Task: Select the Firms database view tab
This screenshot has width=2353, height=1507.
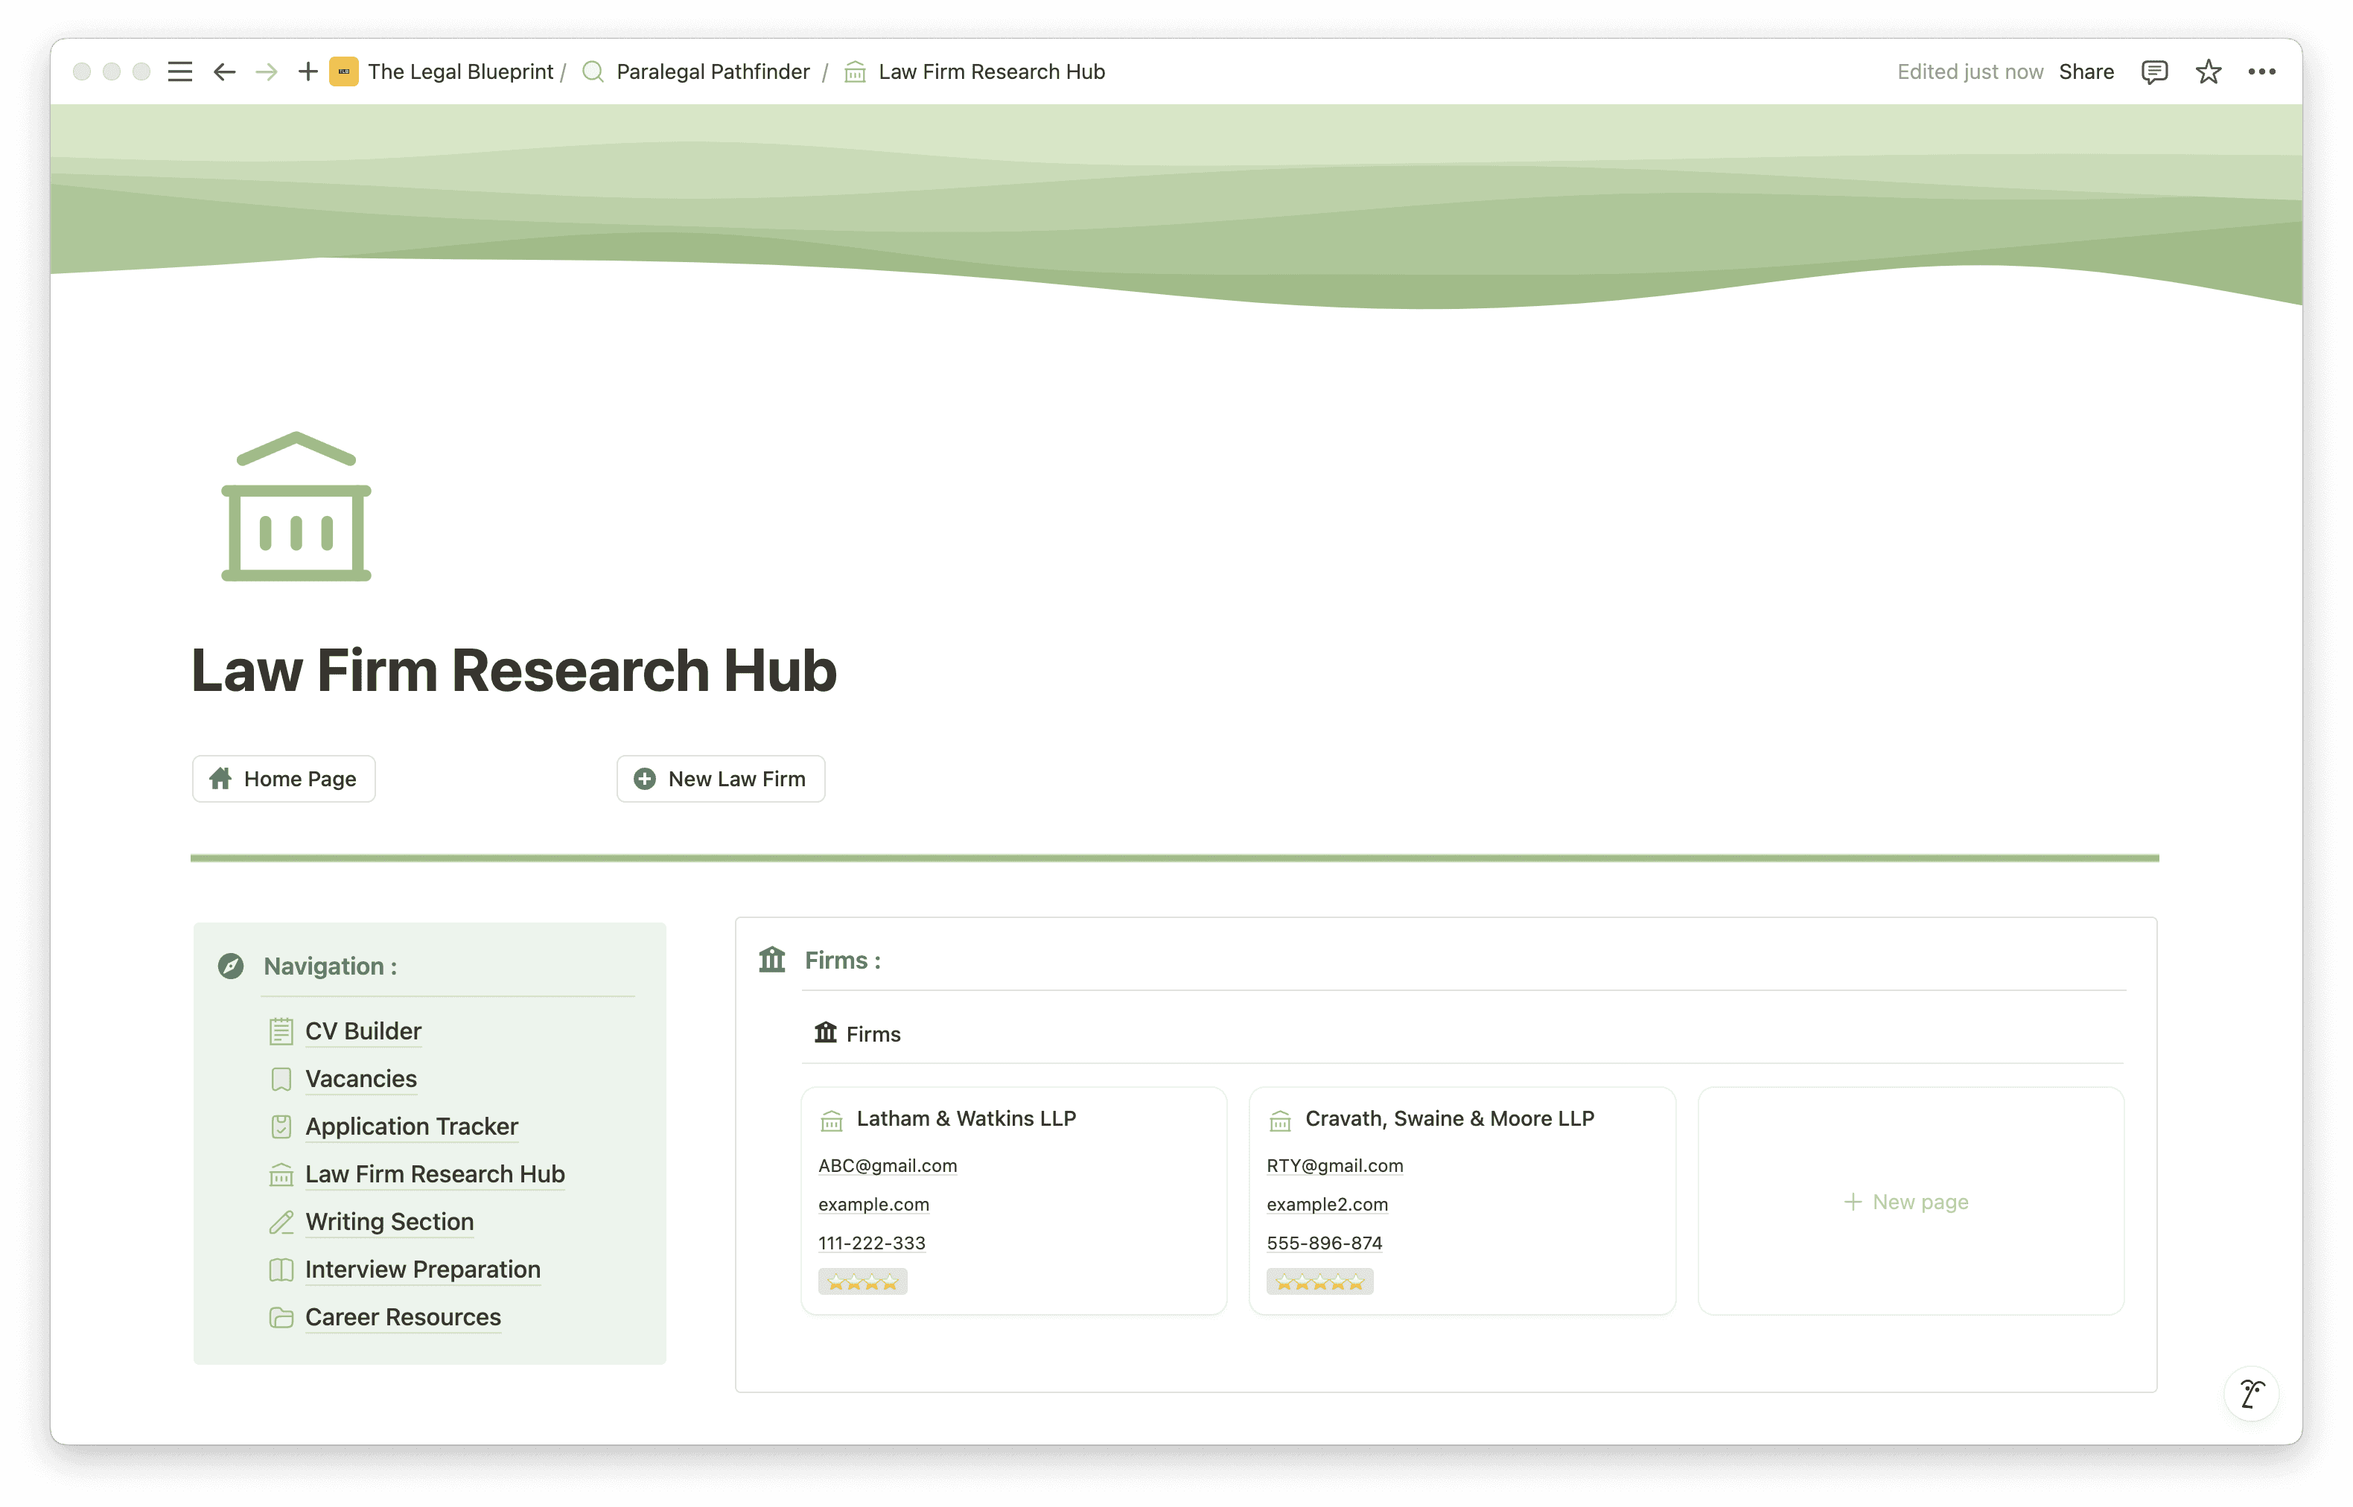Action: tap(858, 1033)
